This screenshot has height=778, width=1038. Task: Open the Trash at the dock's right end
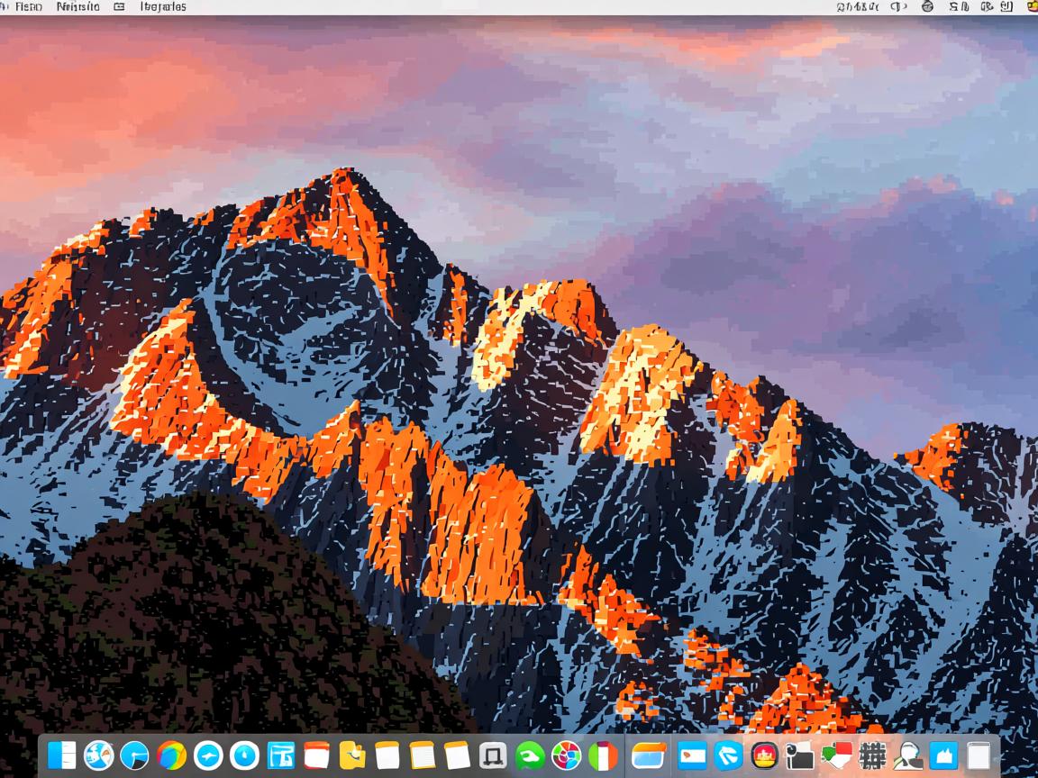pos(979,755)
